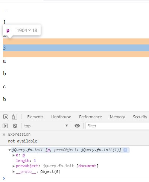Expand the prevObject entry
Image resolution: width=149 pixels, height=182 pixels.
click(14, 166)
